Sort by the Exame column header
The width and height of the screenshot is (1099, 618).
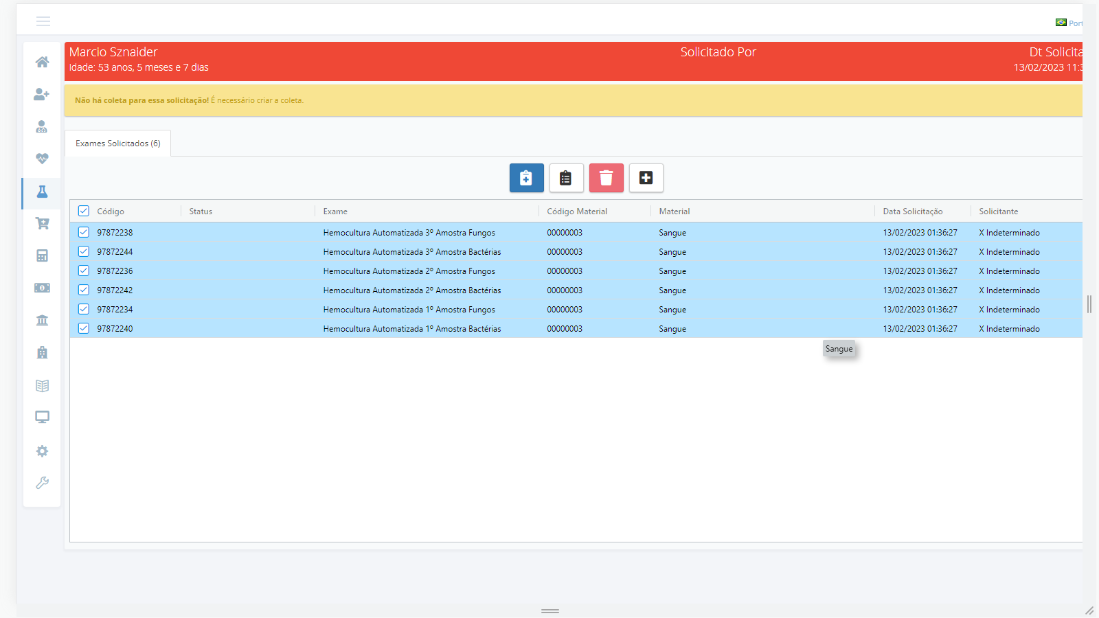click(x=336, y=211)
